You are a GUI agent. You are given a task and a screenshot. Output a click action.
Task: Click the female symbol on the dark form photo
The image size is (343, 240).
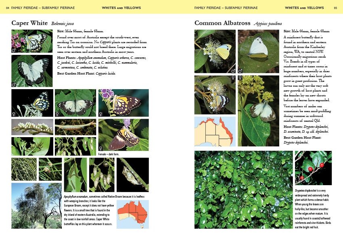coord(101,148)
